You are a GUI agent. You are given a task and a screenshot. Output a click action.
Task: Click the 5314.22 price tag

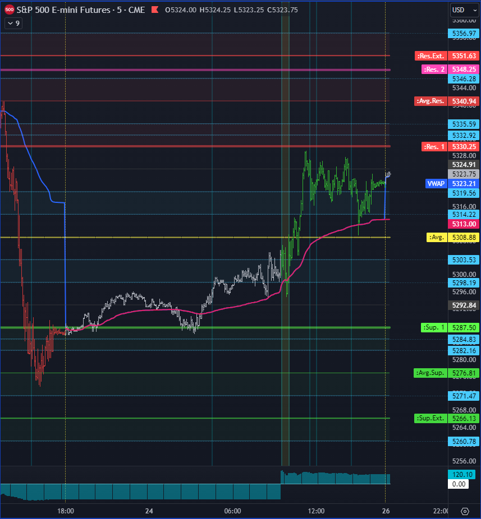[464, 215]
